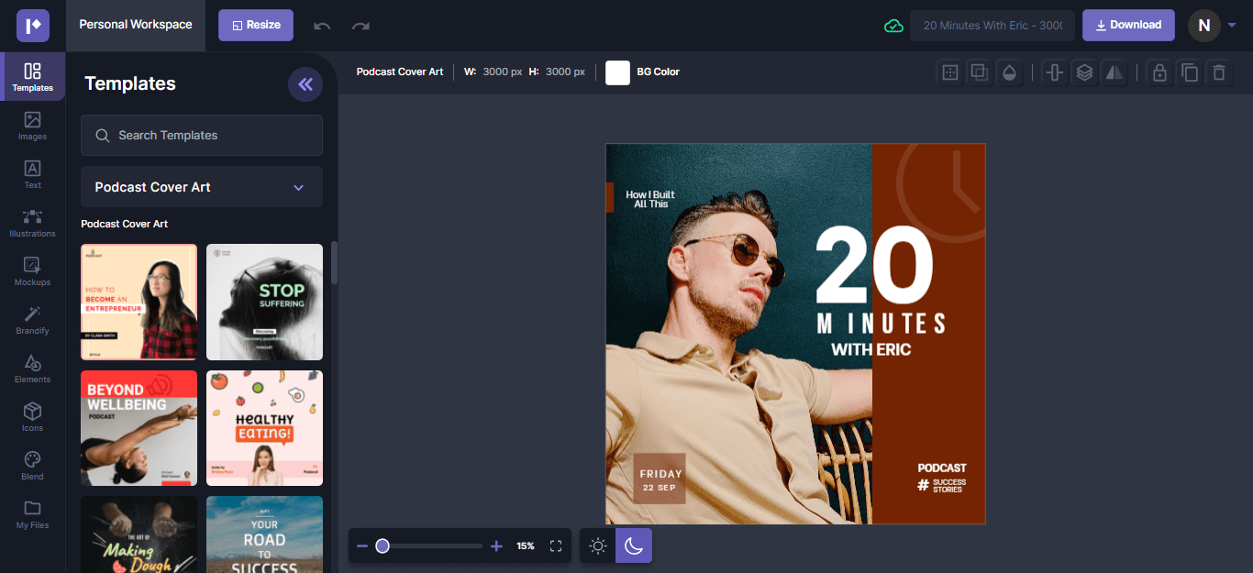Expand the account menu next to avatar N
This screenshot has height=573, width=1253.
(1230, 26)
